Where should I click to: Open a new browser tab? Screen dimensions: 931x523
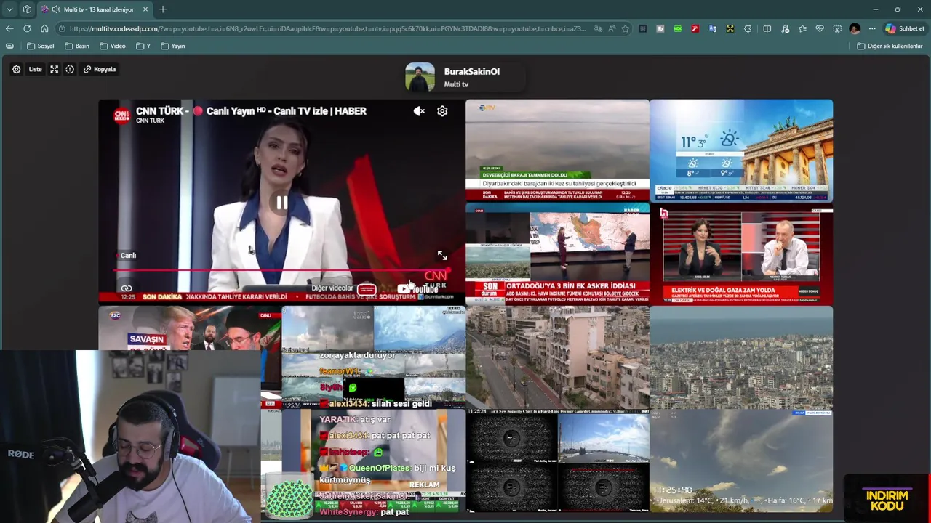coord(163,9)
